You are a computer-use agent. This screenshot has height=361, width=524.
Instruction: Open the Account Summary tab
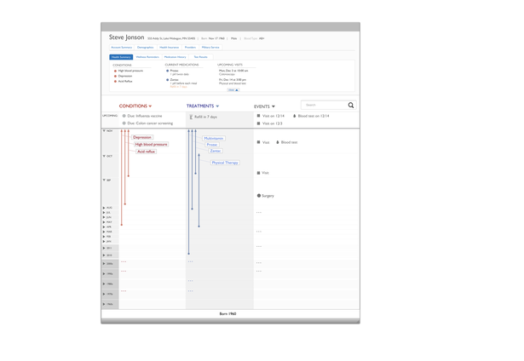click(x=122, y=48)
